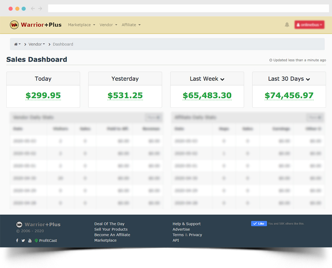The width and height of the screenshot is (332, 268).
Task: Open the Deal Of The Day footer link
Action: [110, 224]
